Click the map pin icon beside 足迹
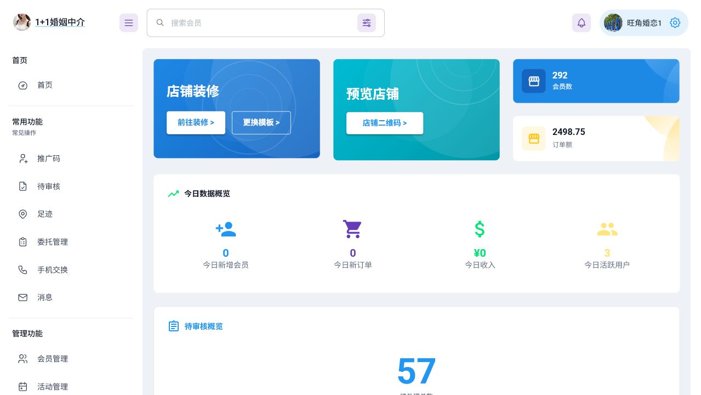This screenshot has height=395, width=701. 22,214
